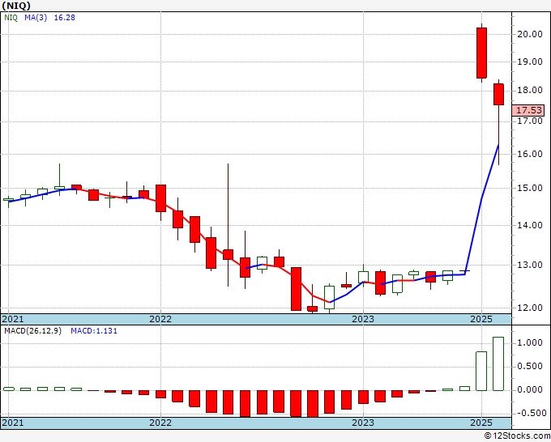Click the 13.00 price axis label
This screenshot has height=442, width=551.
pos(530,265)
